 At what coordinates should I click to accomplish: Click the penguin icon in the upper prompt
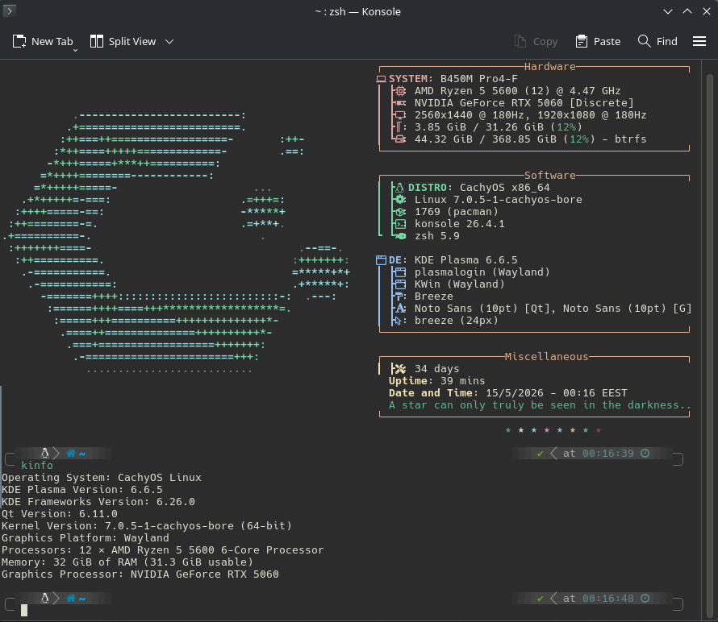(45, 454)
